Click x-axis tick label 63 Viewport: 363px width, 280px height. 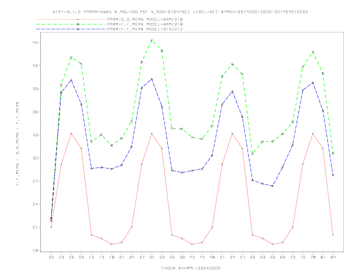(263, 257)
